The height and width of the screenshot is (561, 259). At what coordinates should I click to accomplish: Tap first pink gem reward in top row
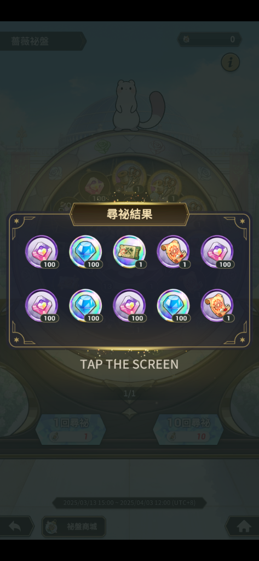[42, 251]
